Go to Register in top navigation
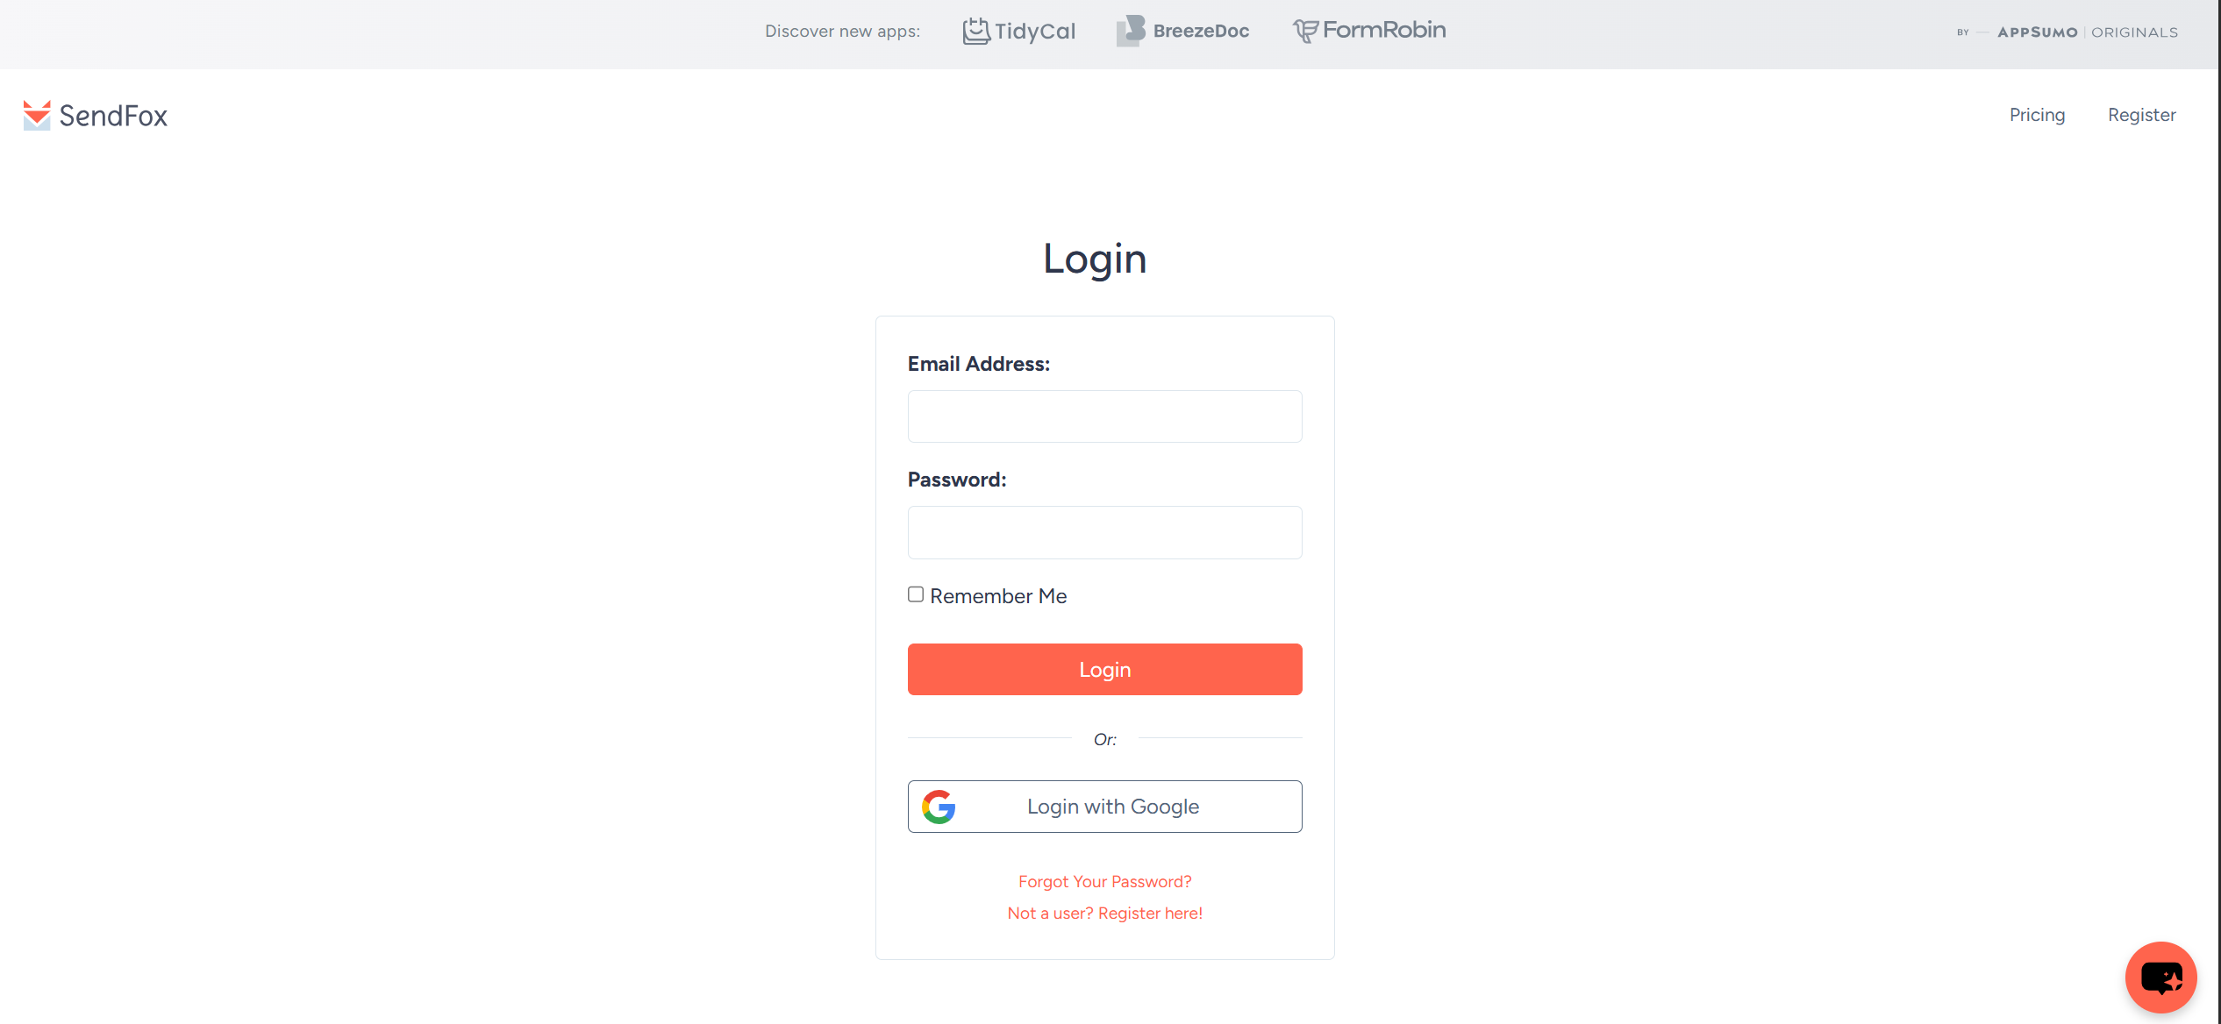This screenshot has width=2221, height=1024. pyautogui.click(x=2142, y=115)
